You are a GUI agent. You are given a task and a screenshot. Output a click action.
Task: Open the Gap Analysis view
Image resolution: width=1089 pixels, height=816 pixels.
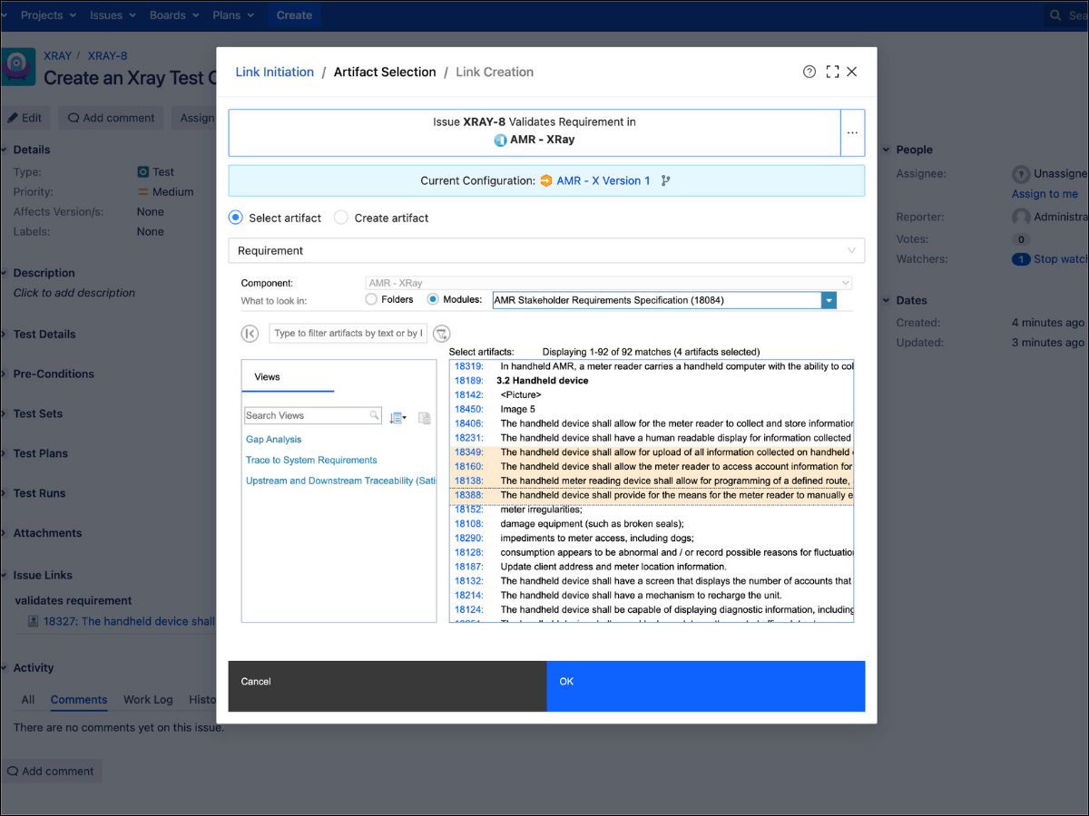pos(273,439)
